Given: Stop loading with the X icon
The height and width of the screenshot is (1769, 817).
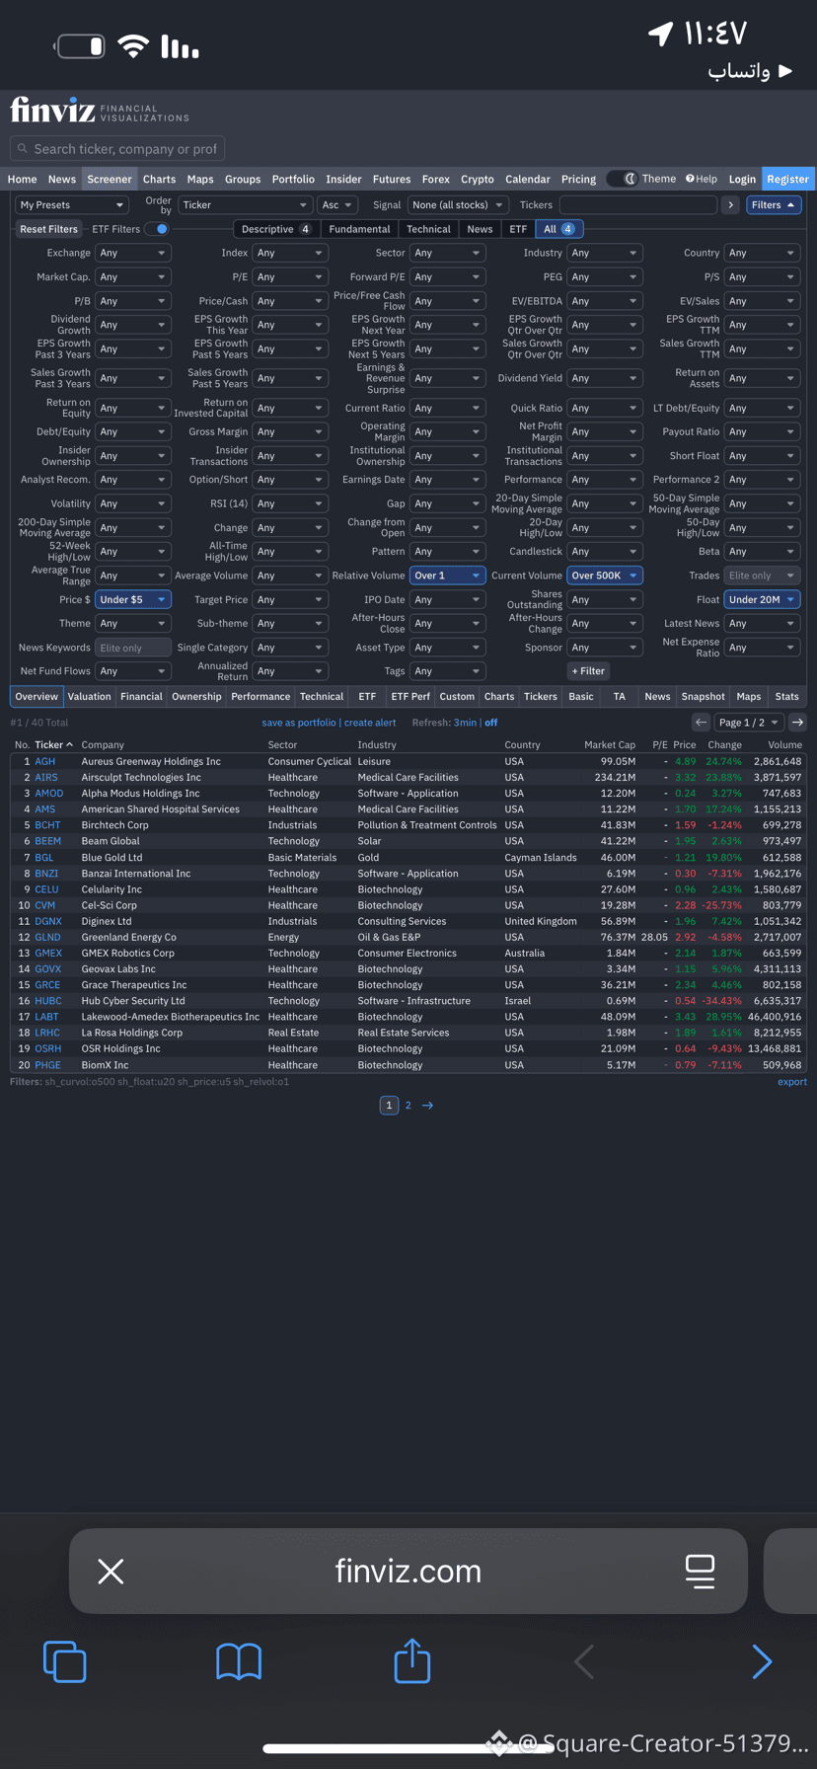Looking at the screenshot, I should click(x=111, y=1571).
